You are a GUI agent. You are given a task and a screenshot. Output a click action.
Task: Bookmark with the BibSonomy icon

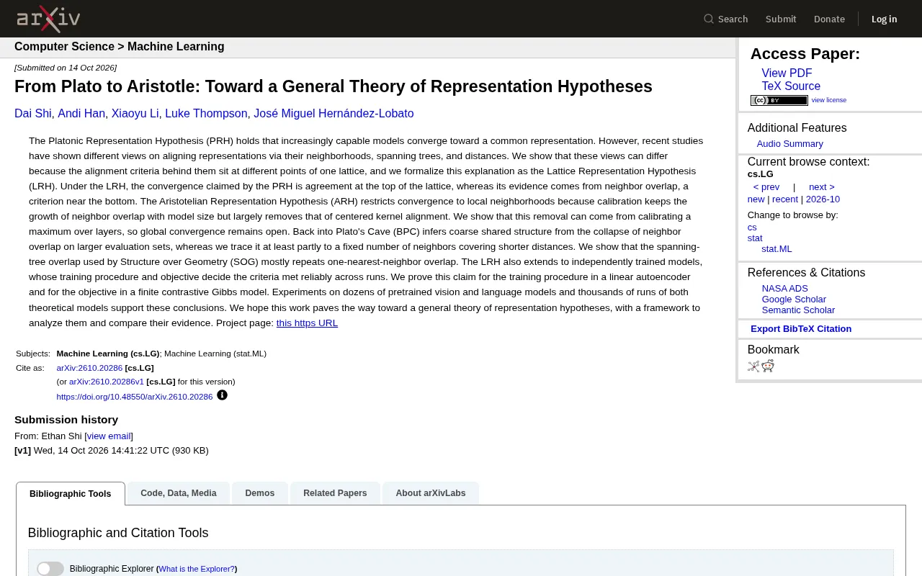coord(753,366)
